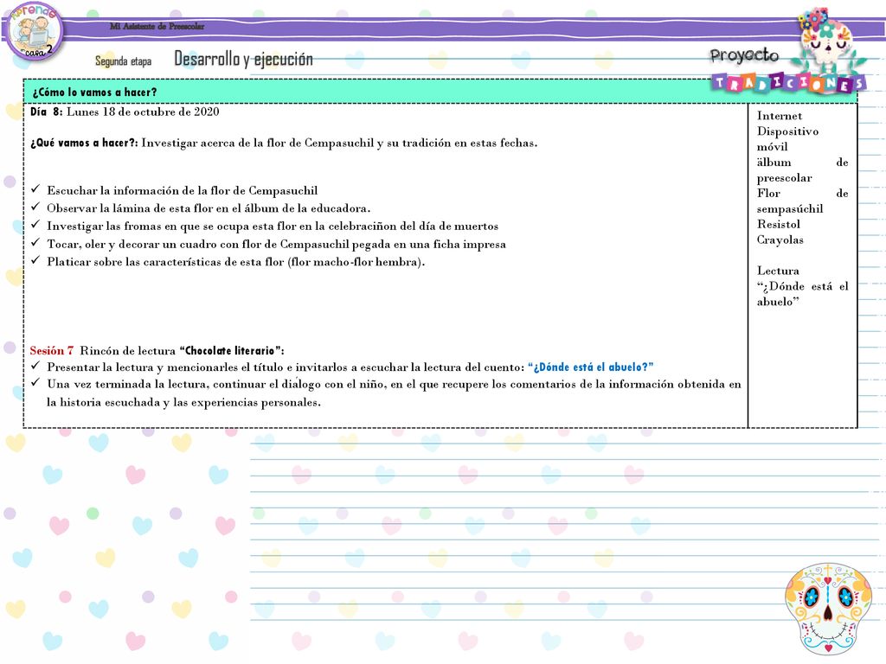Click Flor de sempasúchil in the materials column
This screenshot has width=886, height=664.
[802, 201]
